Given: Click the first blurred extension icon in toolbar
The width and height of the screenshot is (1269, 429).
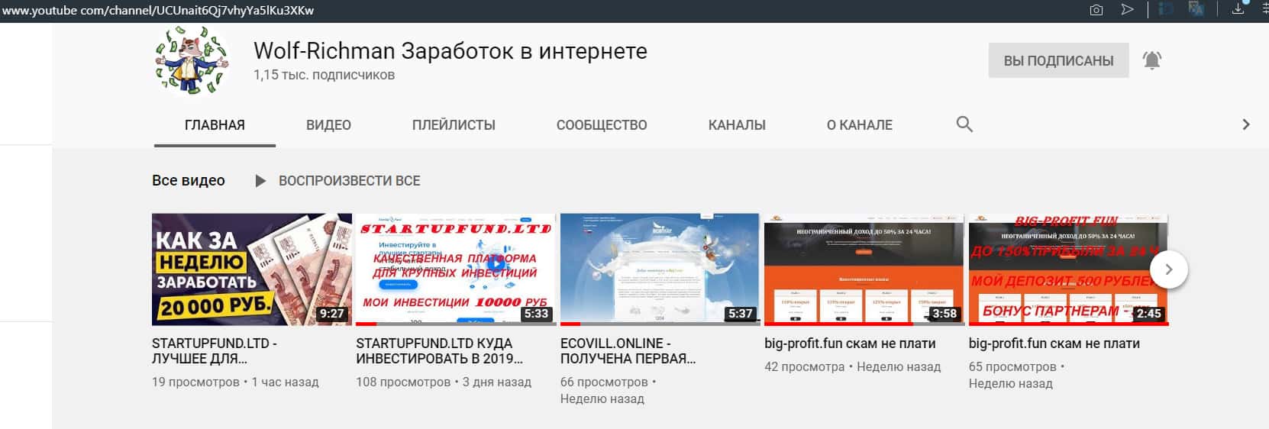Looking at the screenshot, I should [x=1166, y=9].
